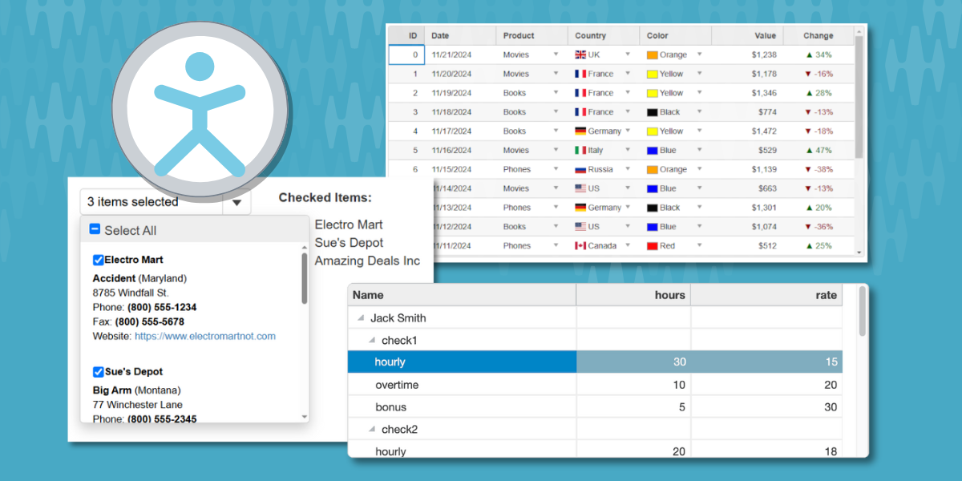The width and height of the screenshot is (962, 481).
Task: Select the 'bonus' row in the tree grid
Action: [x=595, y=407]
